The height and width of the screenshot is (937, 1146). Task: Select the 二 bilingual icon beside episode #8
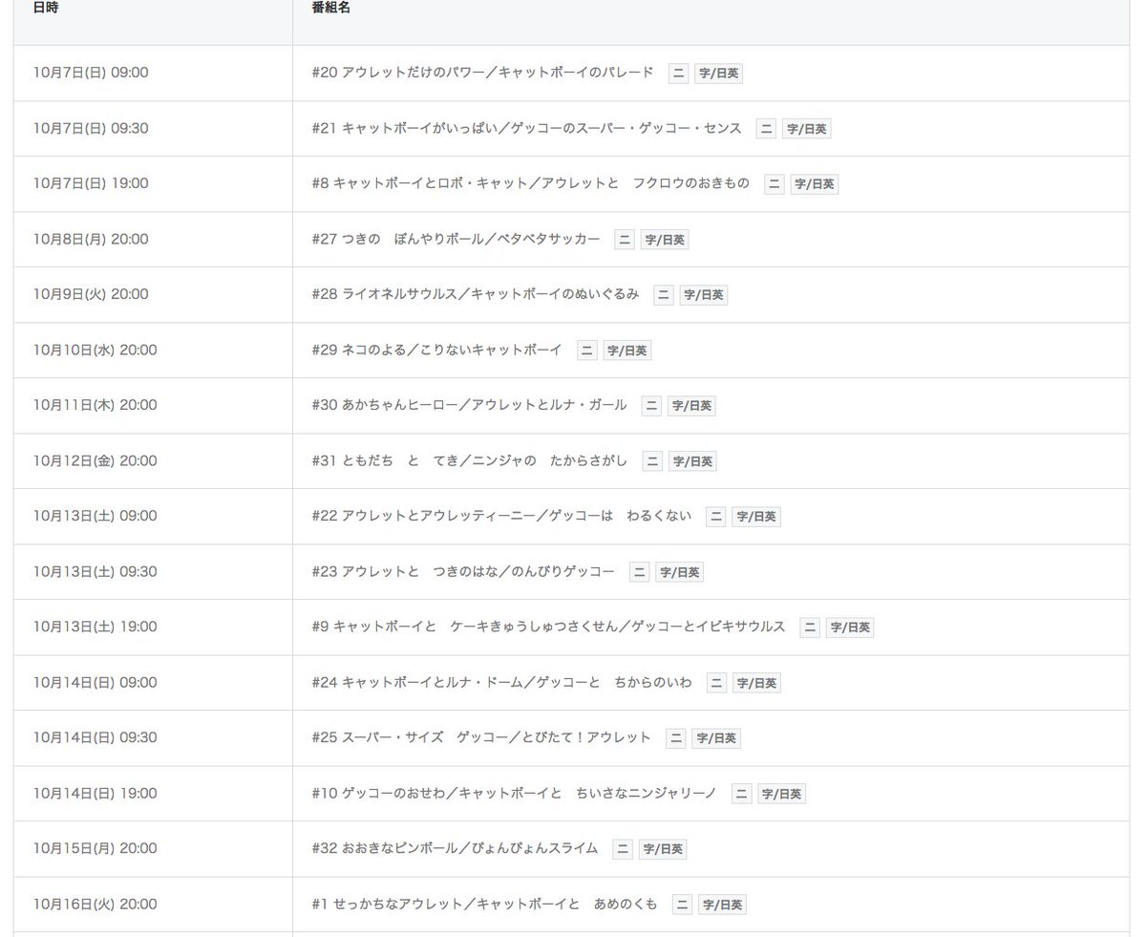774,183
